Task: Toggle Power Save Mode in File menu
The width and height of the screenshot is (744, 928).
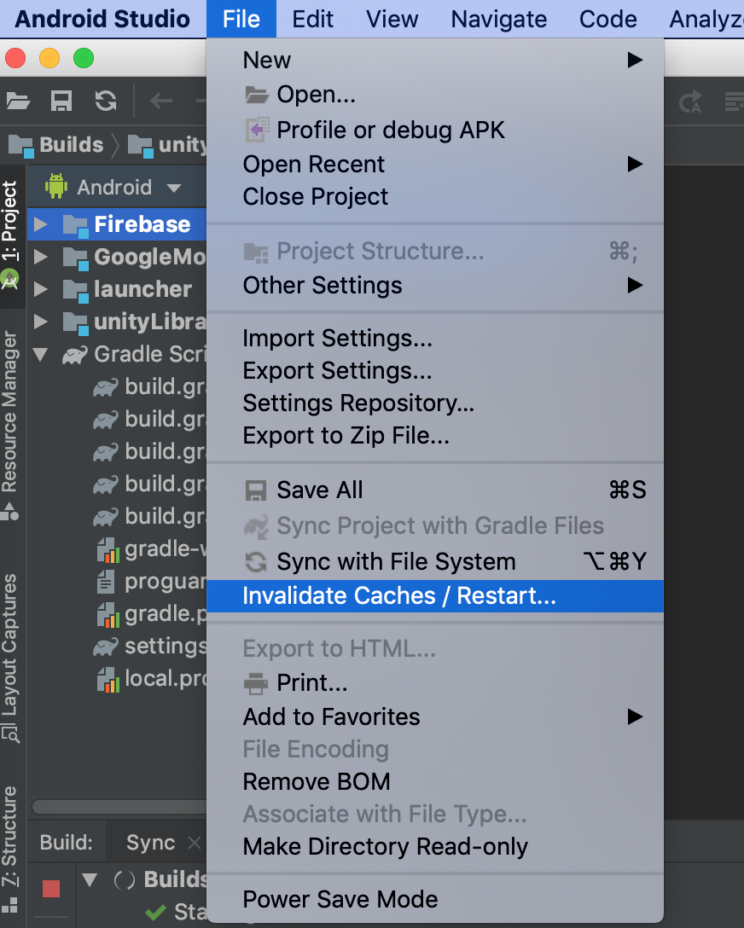Action: (x=340, y=899)
